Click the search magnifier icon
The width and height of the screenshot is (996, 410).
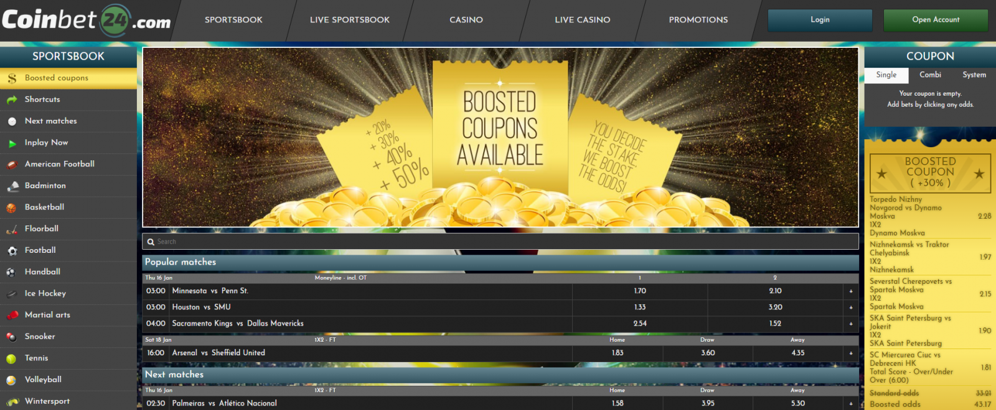[x=151, y=242]
